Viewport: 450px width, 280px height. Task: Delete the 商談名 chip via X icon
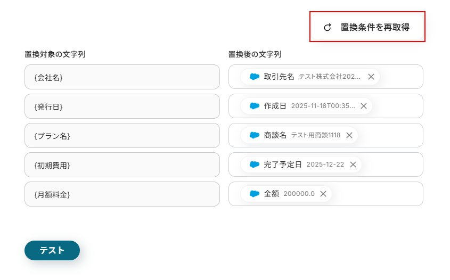click(349, 135)
